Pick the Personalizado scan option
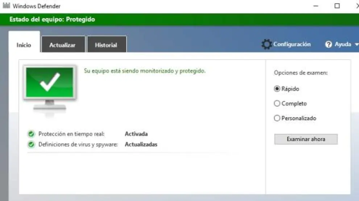The image size is (359, 201). click(x=277, y=118)
